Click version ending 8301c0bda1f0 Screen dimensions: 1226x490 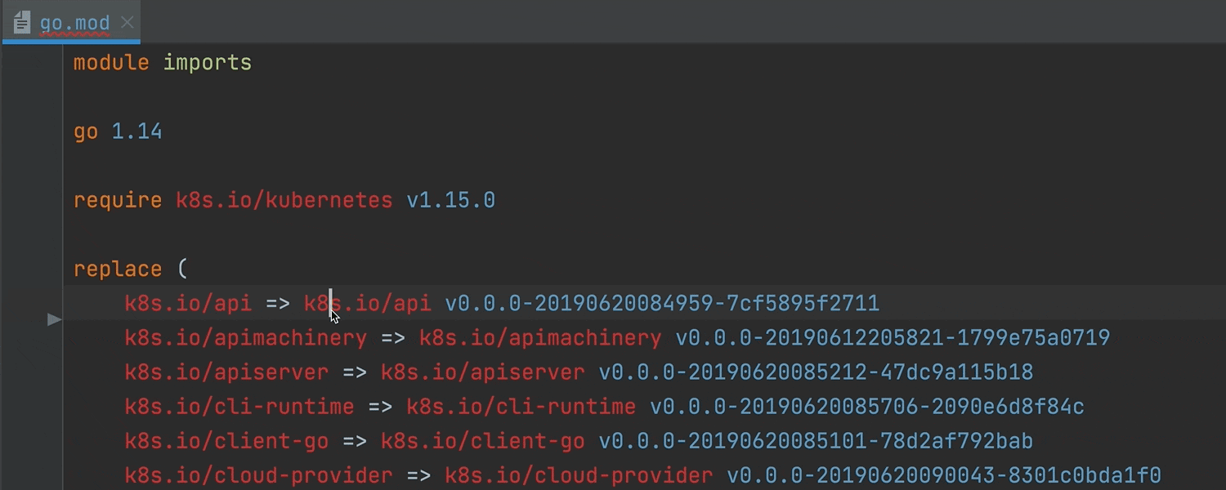coord(944,475)
